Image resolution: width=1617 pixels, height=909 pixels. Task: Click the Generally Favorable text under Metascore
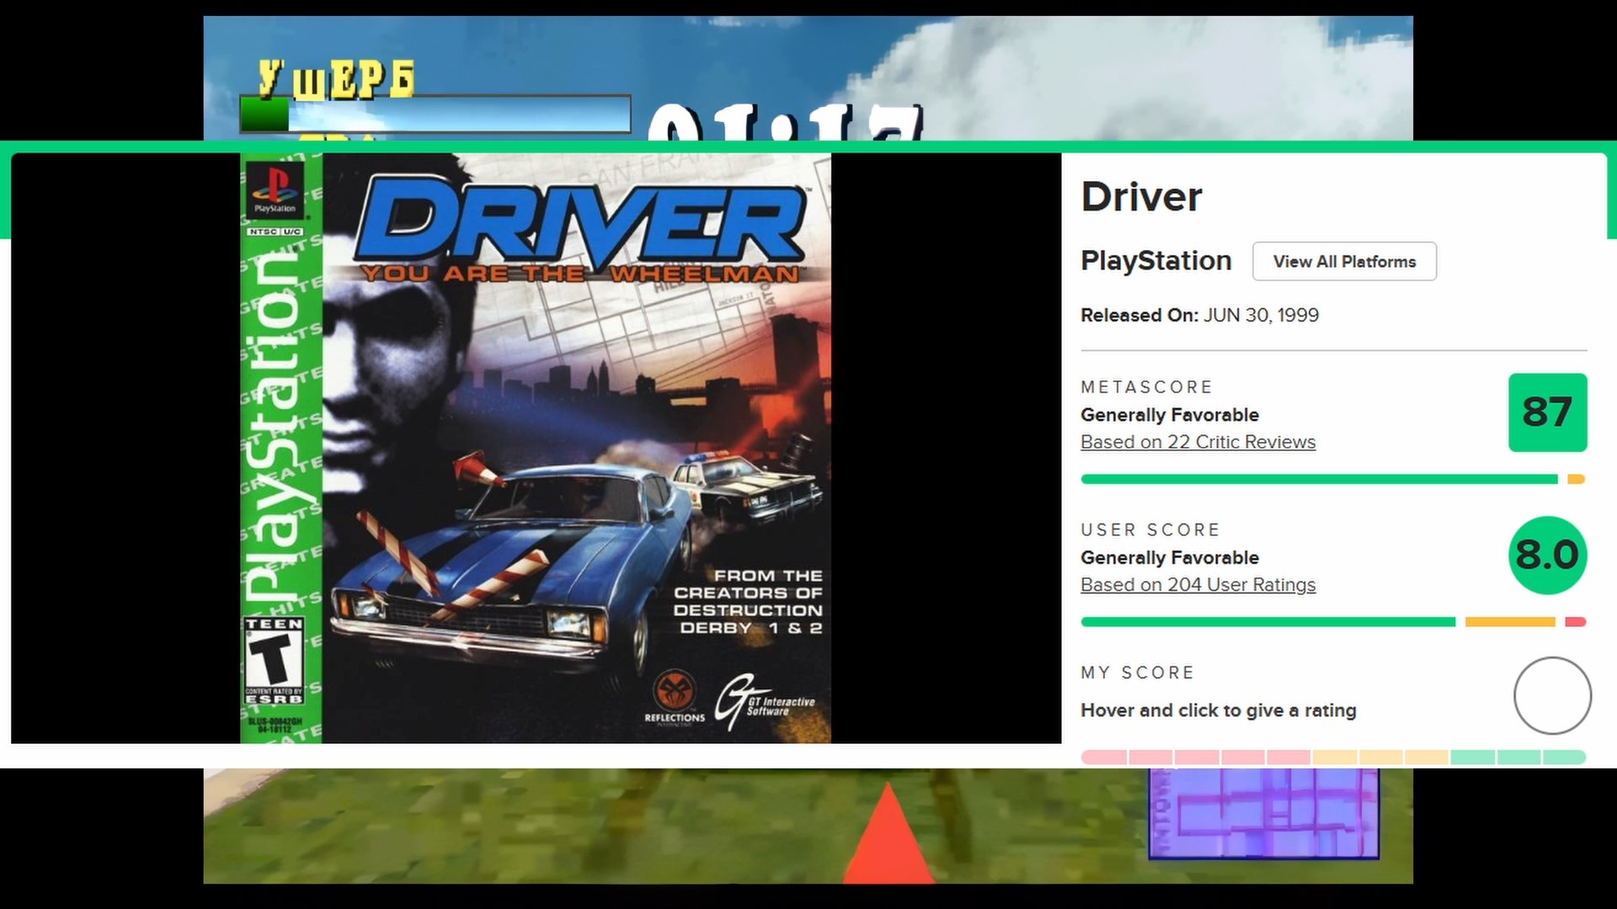[x=1170, y=415]
